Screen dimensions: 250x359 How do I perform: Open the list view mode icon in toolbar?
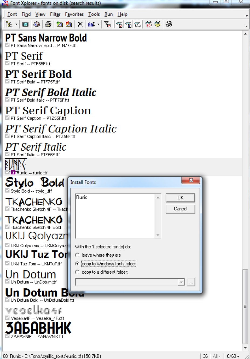coord(9,24)
